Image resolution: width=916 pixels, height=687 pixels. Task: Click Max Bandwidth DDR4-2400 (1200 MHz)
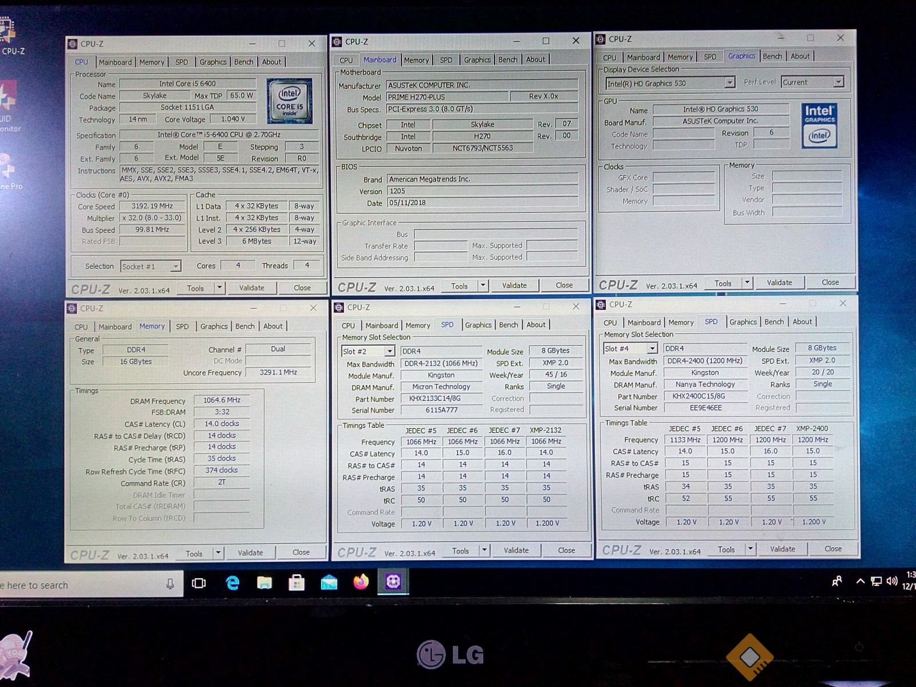pos(705,361)
